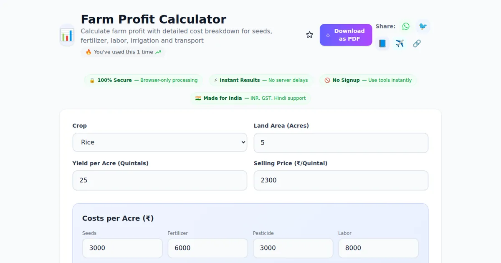The image size is (501, 263).
Task: Click the Download as PDF button
Action: click(346, 35)
